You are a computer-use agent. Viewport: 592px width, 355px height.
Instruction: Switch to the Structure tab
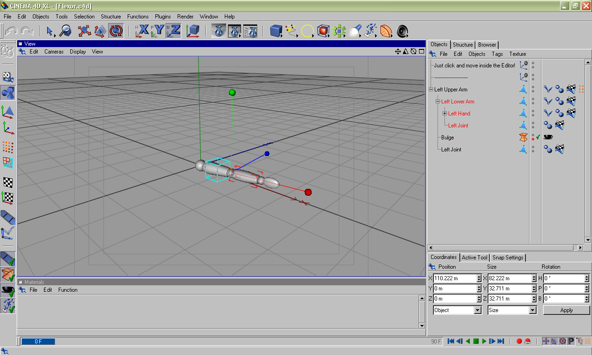462,45
